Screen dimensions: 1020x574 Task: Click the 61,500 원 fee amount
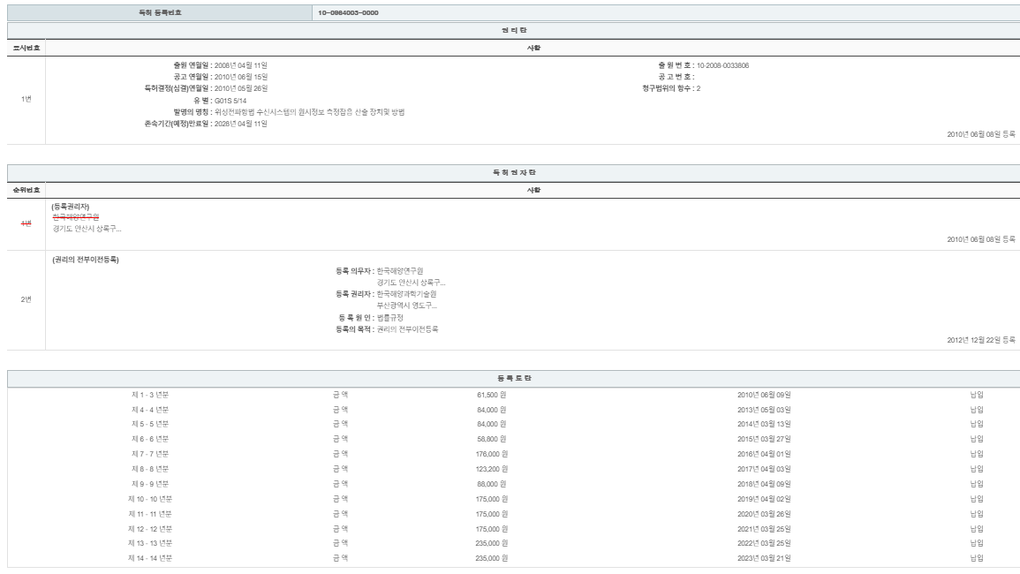(491, 395)
